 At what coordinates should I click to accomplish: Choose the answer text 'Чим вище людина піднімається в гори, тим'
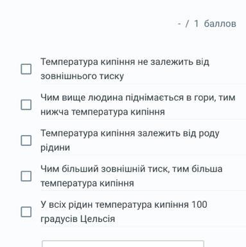[138, 98]
